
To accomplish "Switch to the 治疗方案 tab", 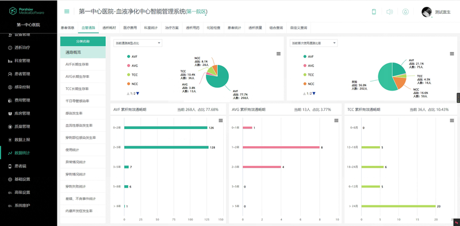I will point(171,28).
